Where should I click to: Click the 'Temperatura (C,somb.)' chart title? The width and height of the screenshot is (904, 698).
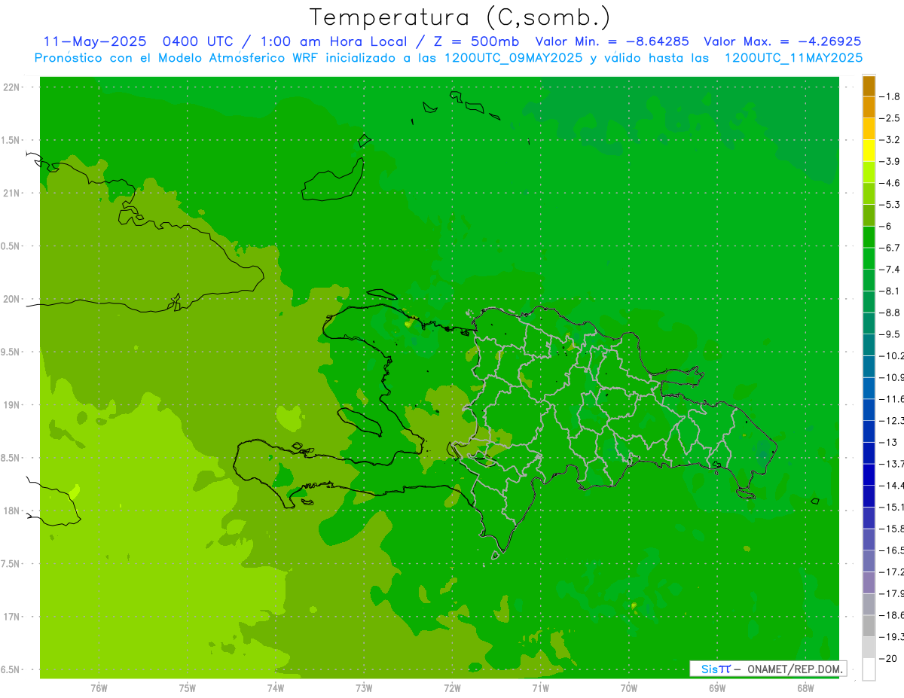(x=460, y=17)
